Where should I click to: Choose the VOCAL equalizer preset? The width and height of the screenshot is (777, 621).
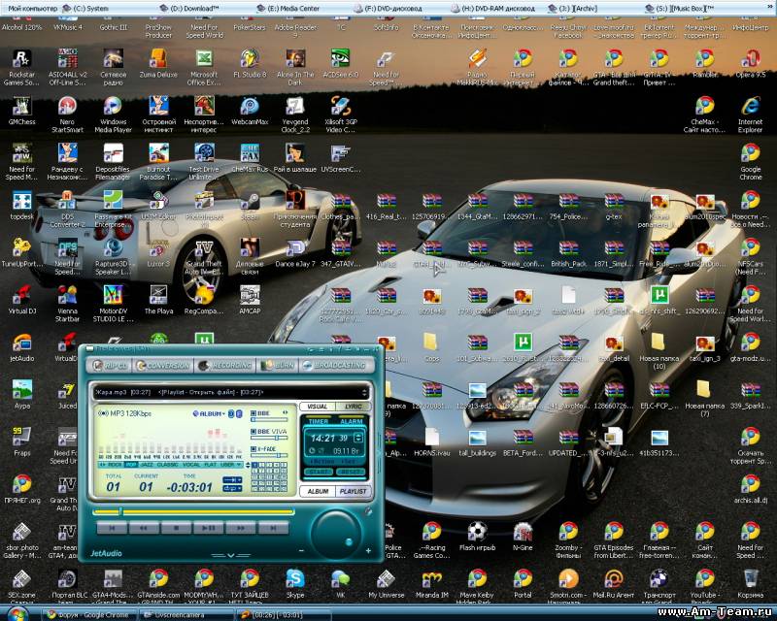point(190,465)
